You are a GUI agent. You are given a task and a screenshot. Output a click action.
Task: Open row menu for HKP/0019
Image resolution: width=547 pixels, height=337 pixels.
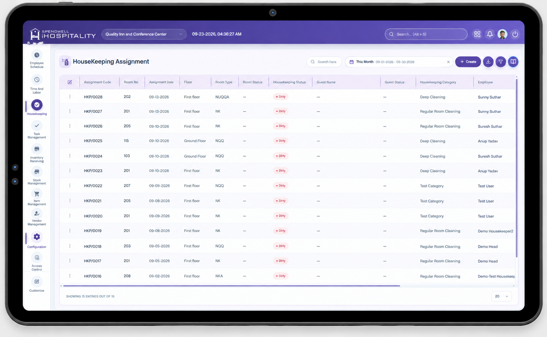(70, 231)
